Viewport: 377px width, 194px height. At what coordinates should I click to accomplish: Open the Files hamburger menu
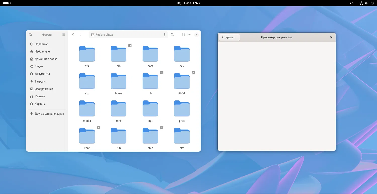coord(64,35)
